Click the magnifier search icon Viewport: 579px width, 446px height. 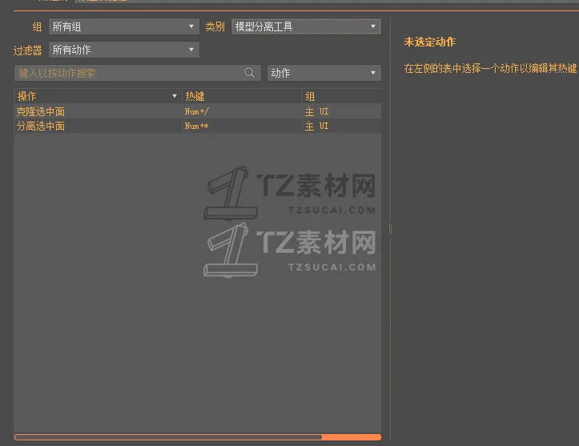(x=250, y=73)
